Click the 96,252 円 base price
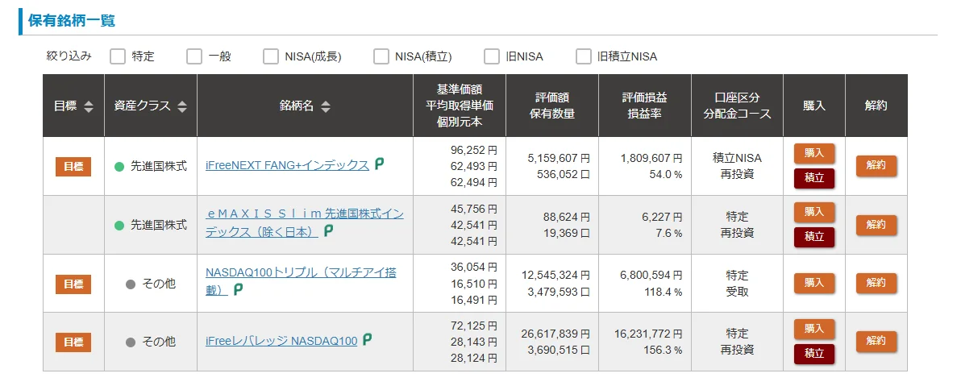Viewport: 957px width, 390px height. click(x=474, y=150)
